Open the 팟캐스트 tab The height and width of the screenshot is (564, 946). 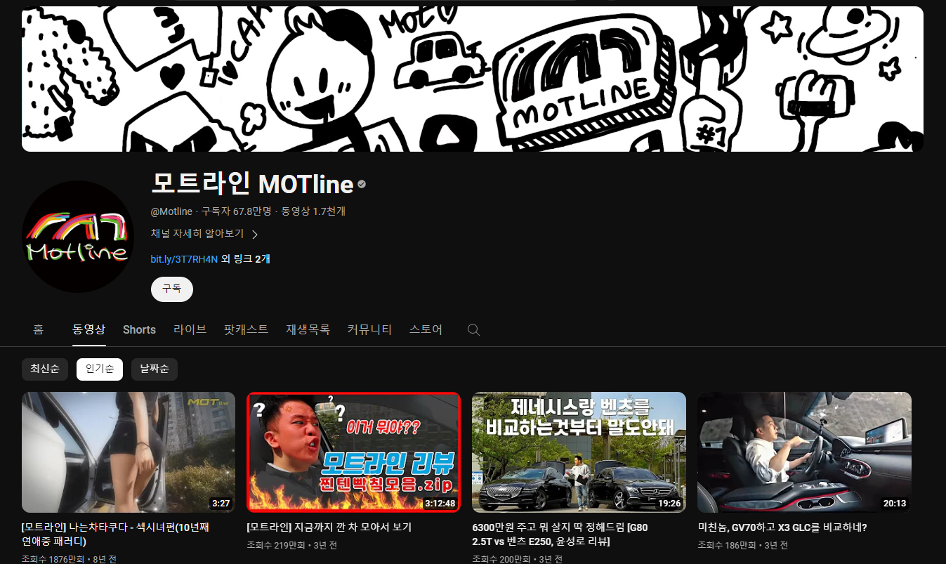(x=247, y=329)
